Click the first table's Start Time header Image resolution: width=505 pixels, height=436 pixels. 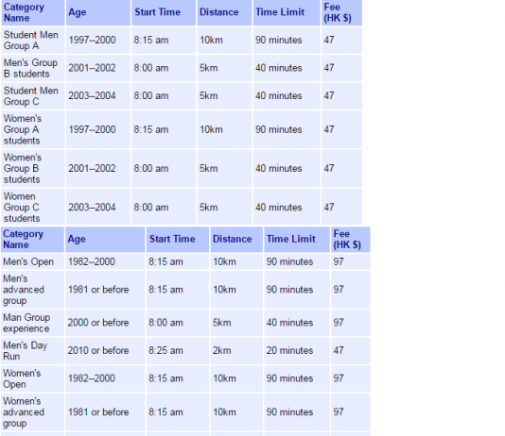(164, 12)
